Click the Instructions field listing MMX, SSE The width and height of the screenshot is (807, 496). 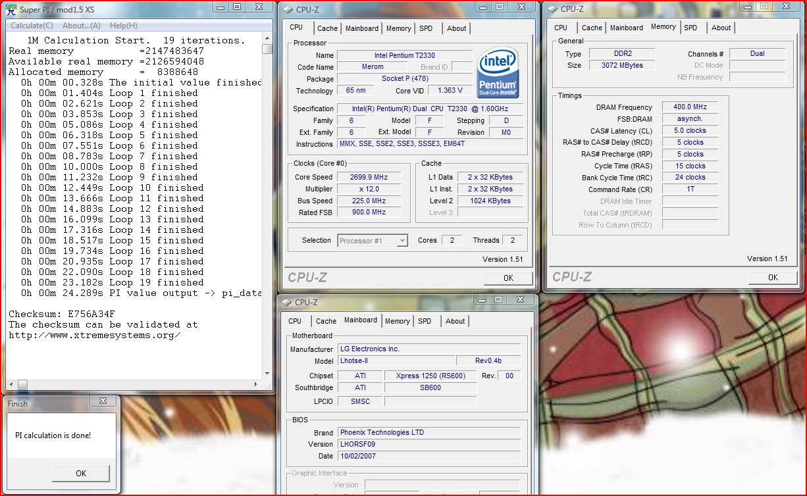click(430, 143)
